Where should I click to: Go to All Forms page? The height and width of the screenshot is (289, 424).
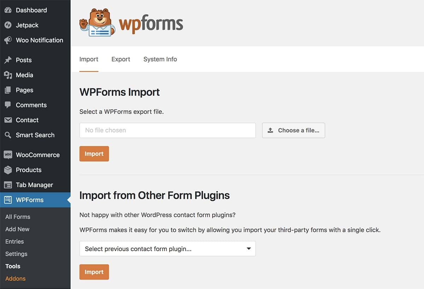[17, 217]
